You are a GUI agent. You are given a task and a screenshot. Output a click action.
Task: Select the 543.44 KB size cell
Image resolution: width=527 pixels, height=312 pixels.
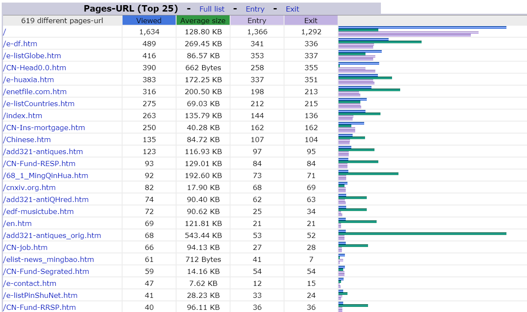pos(203,235)
